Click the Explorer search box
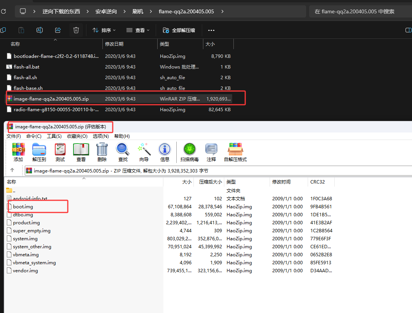 [361, 11]
